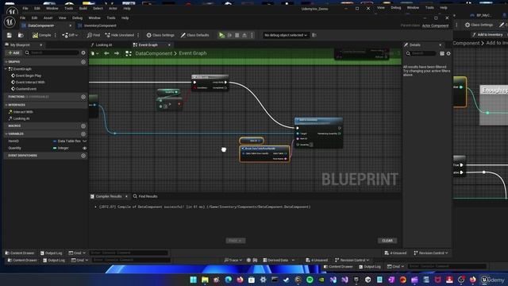
Task: Click DataComponent in the breadcrumb
Action: pyautogui.click(x=154, y=53)
